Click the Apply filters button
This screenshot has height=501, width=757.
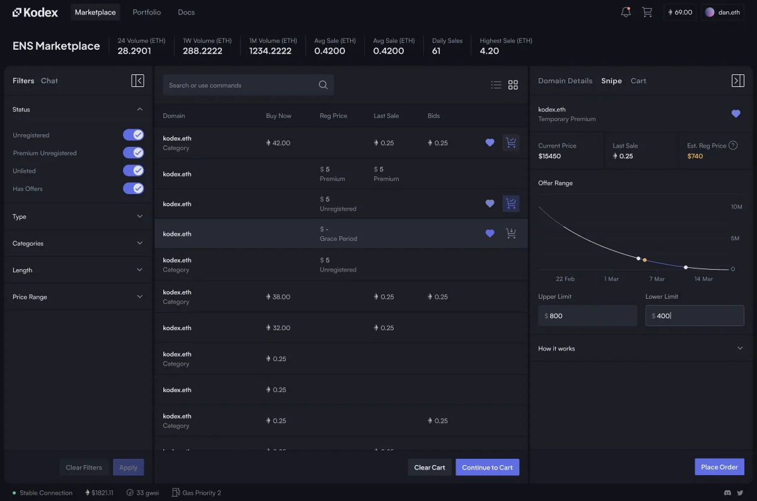(x=129, y=467)
